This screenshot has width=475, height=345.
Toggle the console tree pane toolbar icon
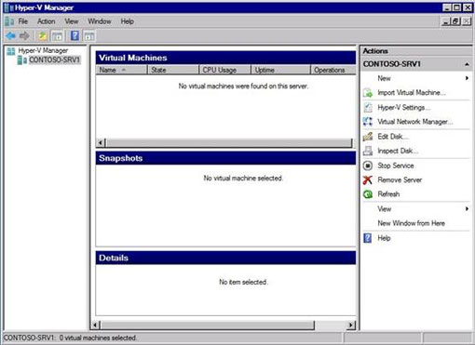[x=57, y=36]
